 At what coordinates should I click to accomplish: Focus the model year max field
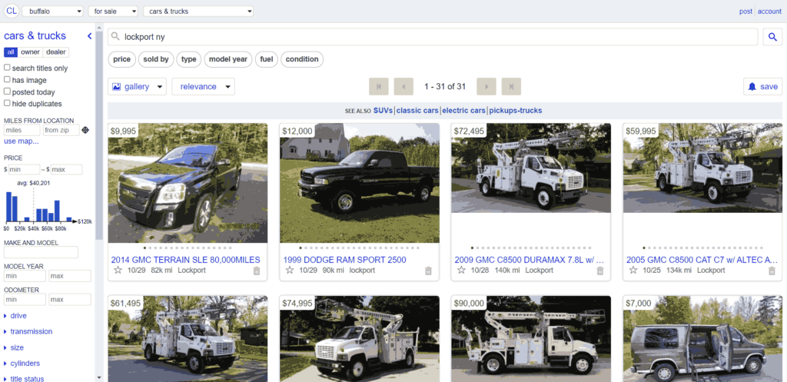point(70,276)
